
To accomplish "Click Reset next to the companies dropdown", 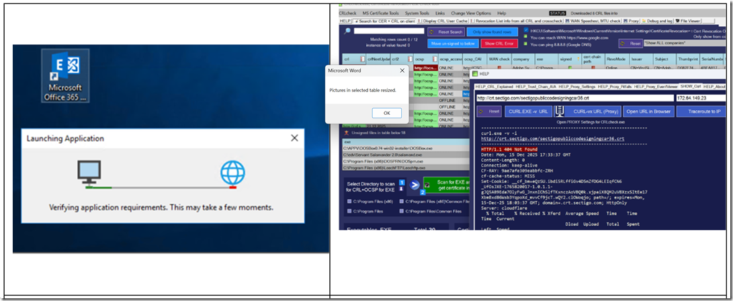I will (631, 43).
